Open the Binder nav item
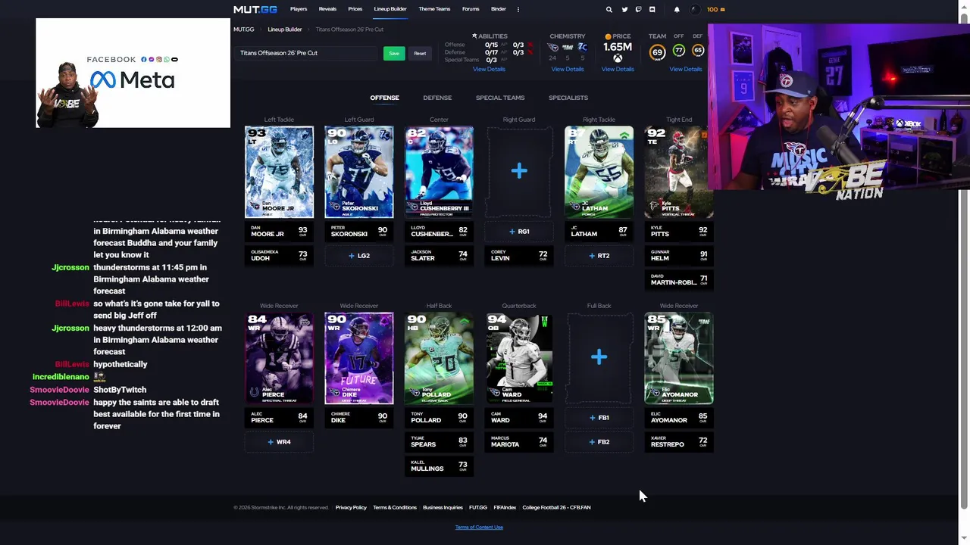 499,9
